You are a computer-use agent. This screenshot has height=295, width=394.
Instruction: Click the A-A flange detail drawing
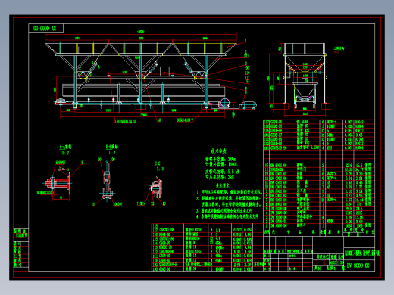click(58, 183)
